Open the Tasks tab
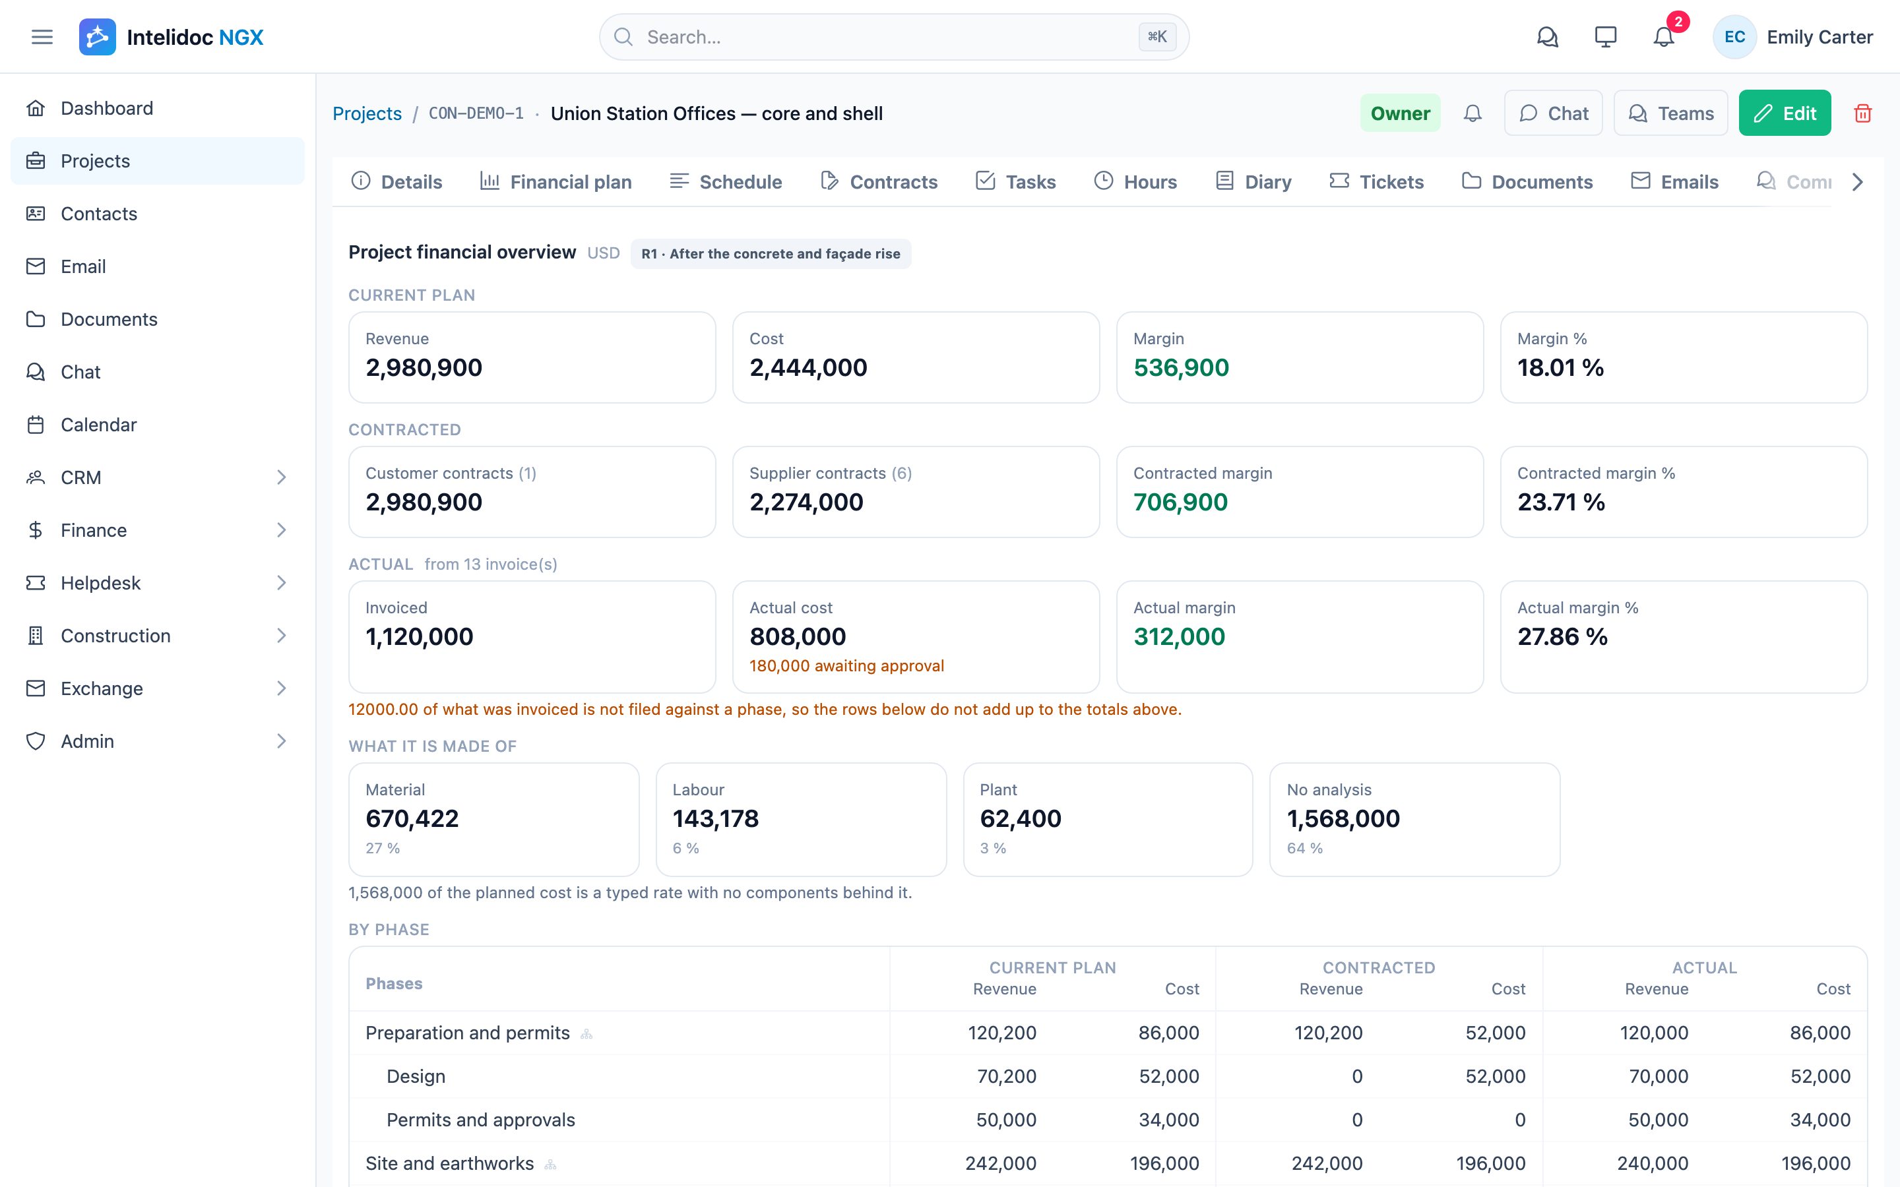This screenshot has height=1187, width=1900. pos(1016,182)
